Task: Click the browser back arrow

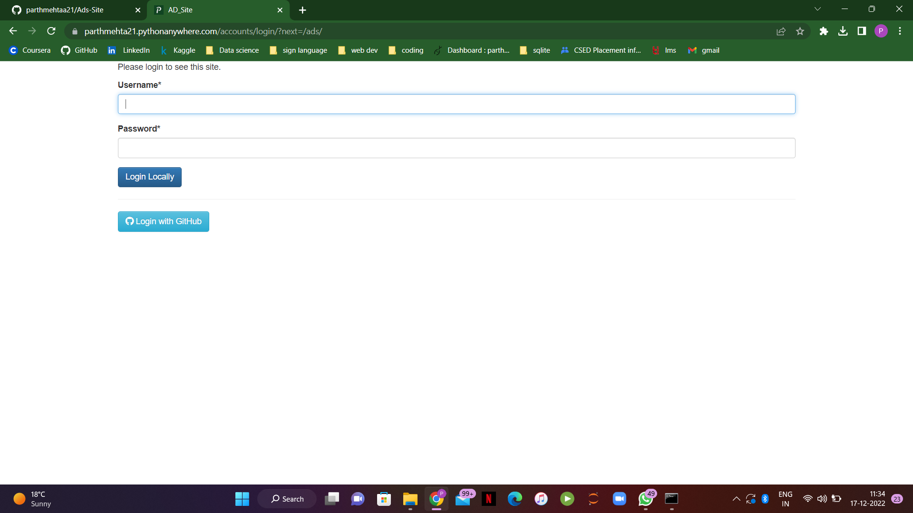Action: point(13,31)
